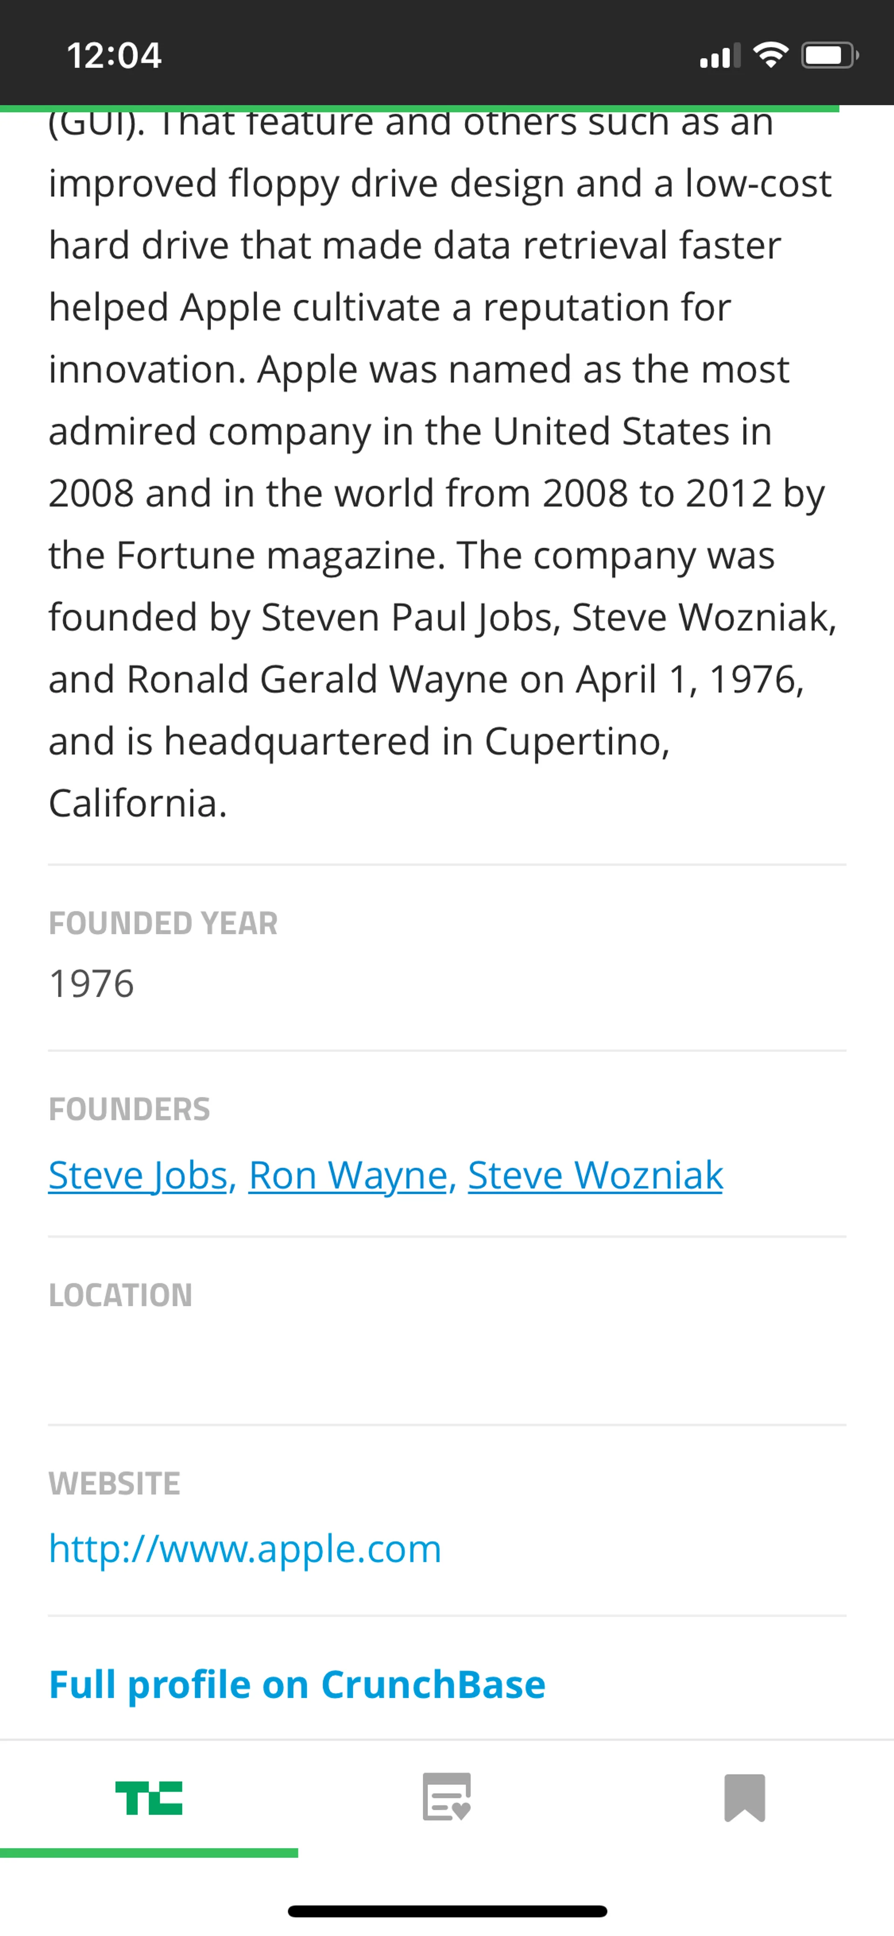Tap the WEBSITE section heading
The width and height of the screenshot is (894, 1936).
114,1483
